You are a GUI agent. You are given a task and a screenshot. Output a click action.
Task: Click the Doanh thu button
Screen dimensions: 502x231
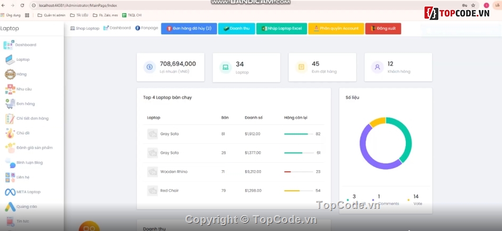click(x=236, y=29)
